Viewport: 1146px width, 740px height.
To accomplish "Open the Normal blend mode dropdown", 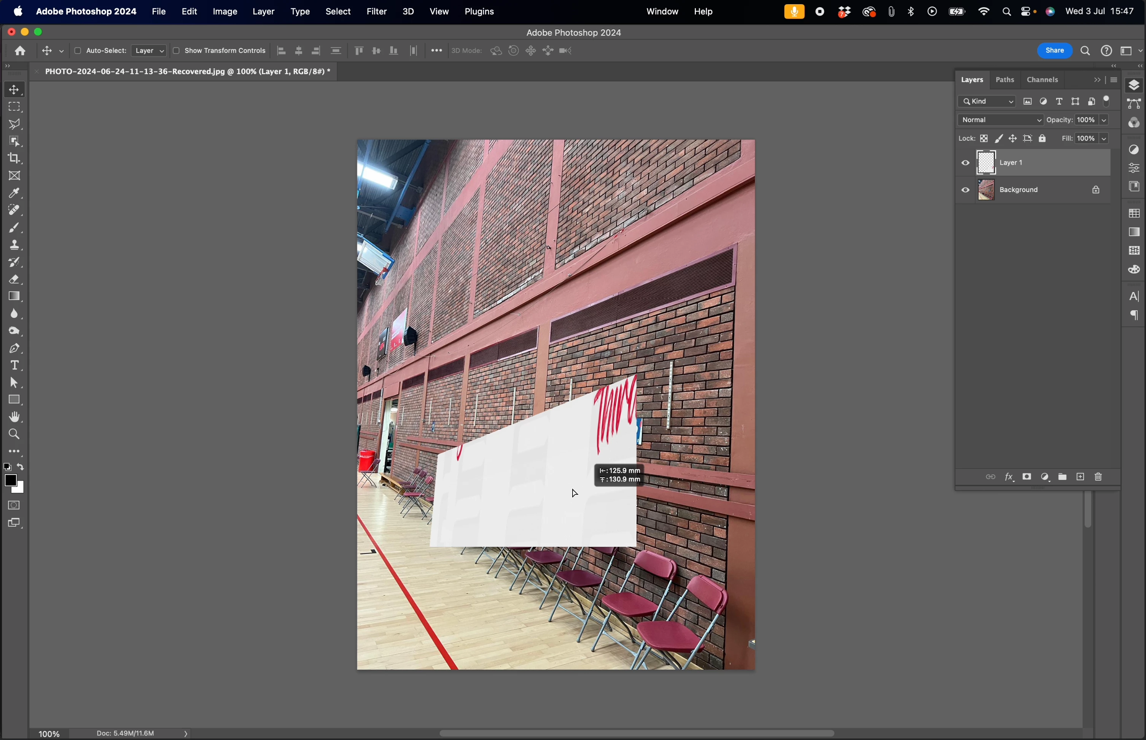I will point(1000,120).
